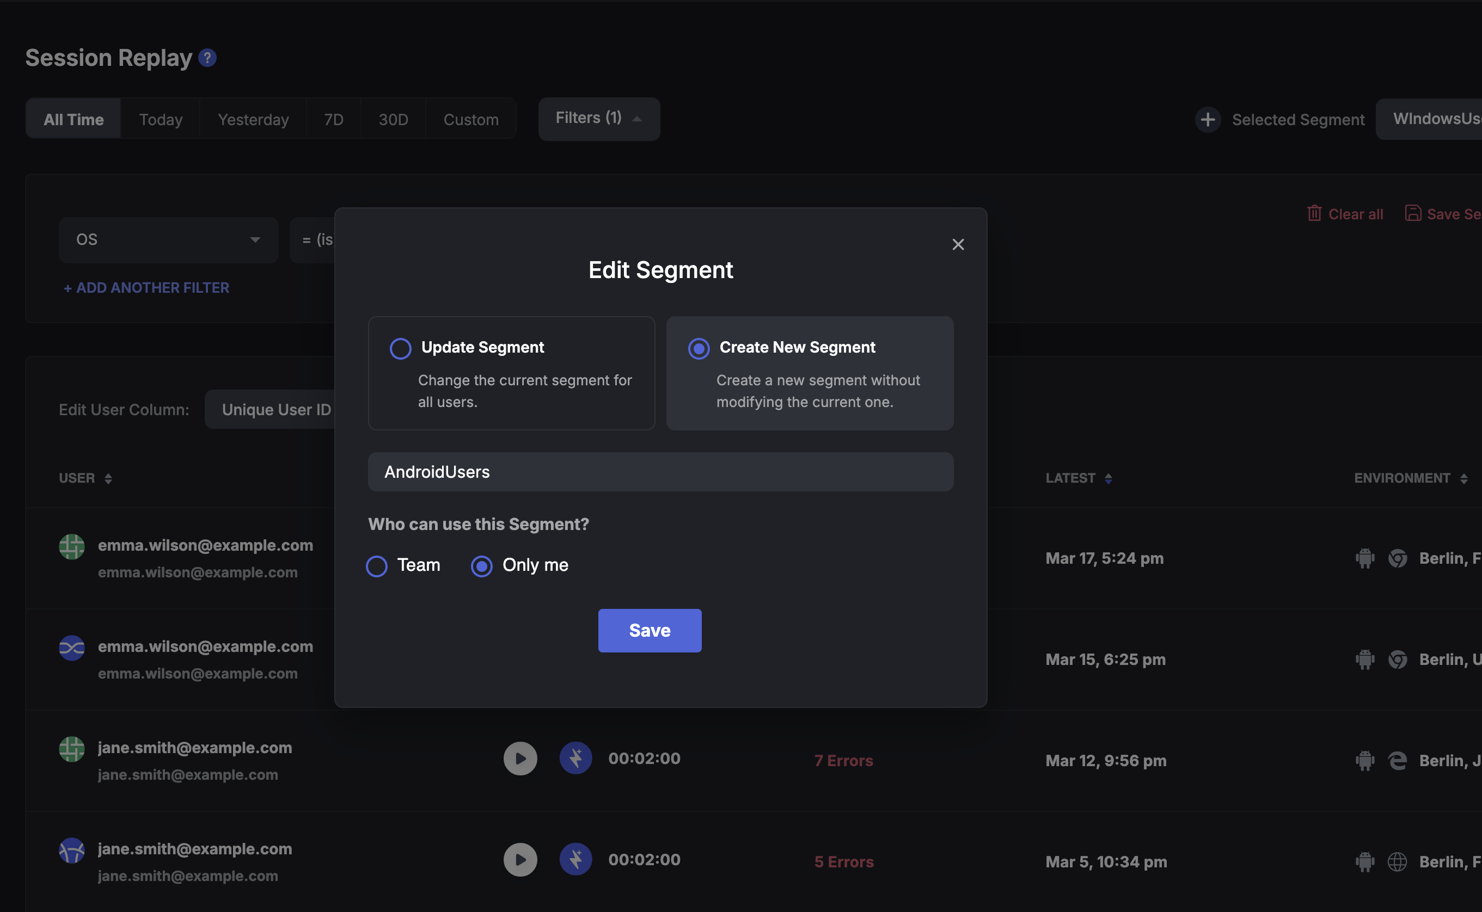Viewport: 1482px width, 912px height.
Task: Select the Yesterday time range tab
Action: (253, 119)
